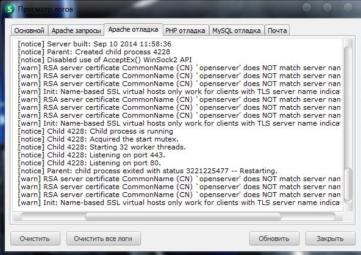
Task: Open the PHP отладка tab
Action: [x=185, y=31]
